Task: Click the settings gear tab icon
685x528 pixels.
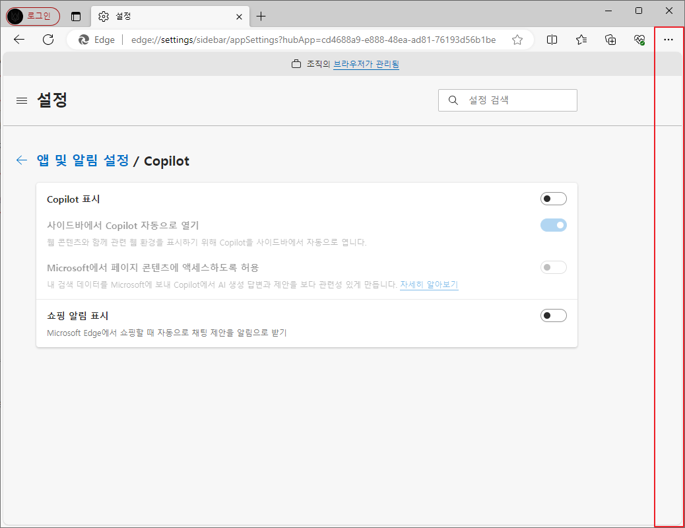Action: (104, 16)
